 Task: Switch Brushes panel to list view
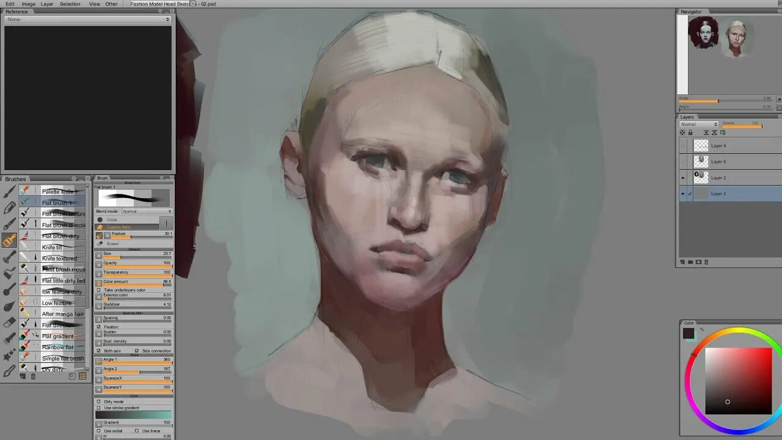point(82,376)
